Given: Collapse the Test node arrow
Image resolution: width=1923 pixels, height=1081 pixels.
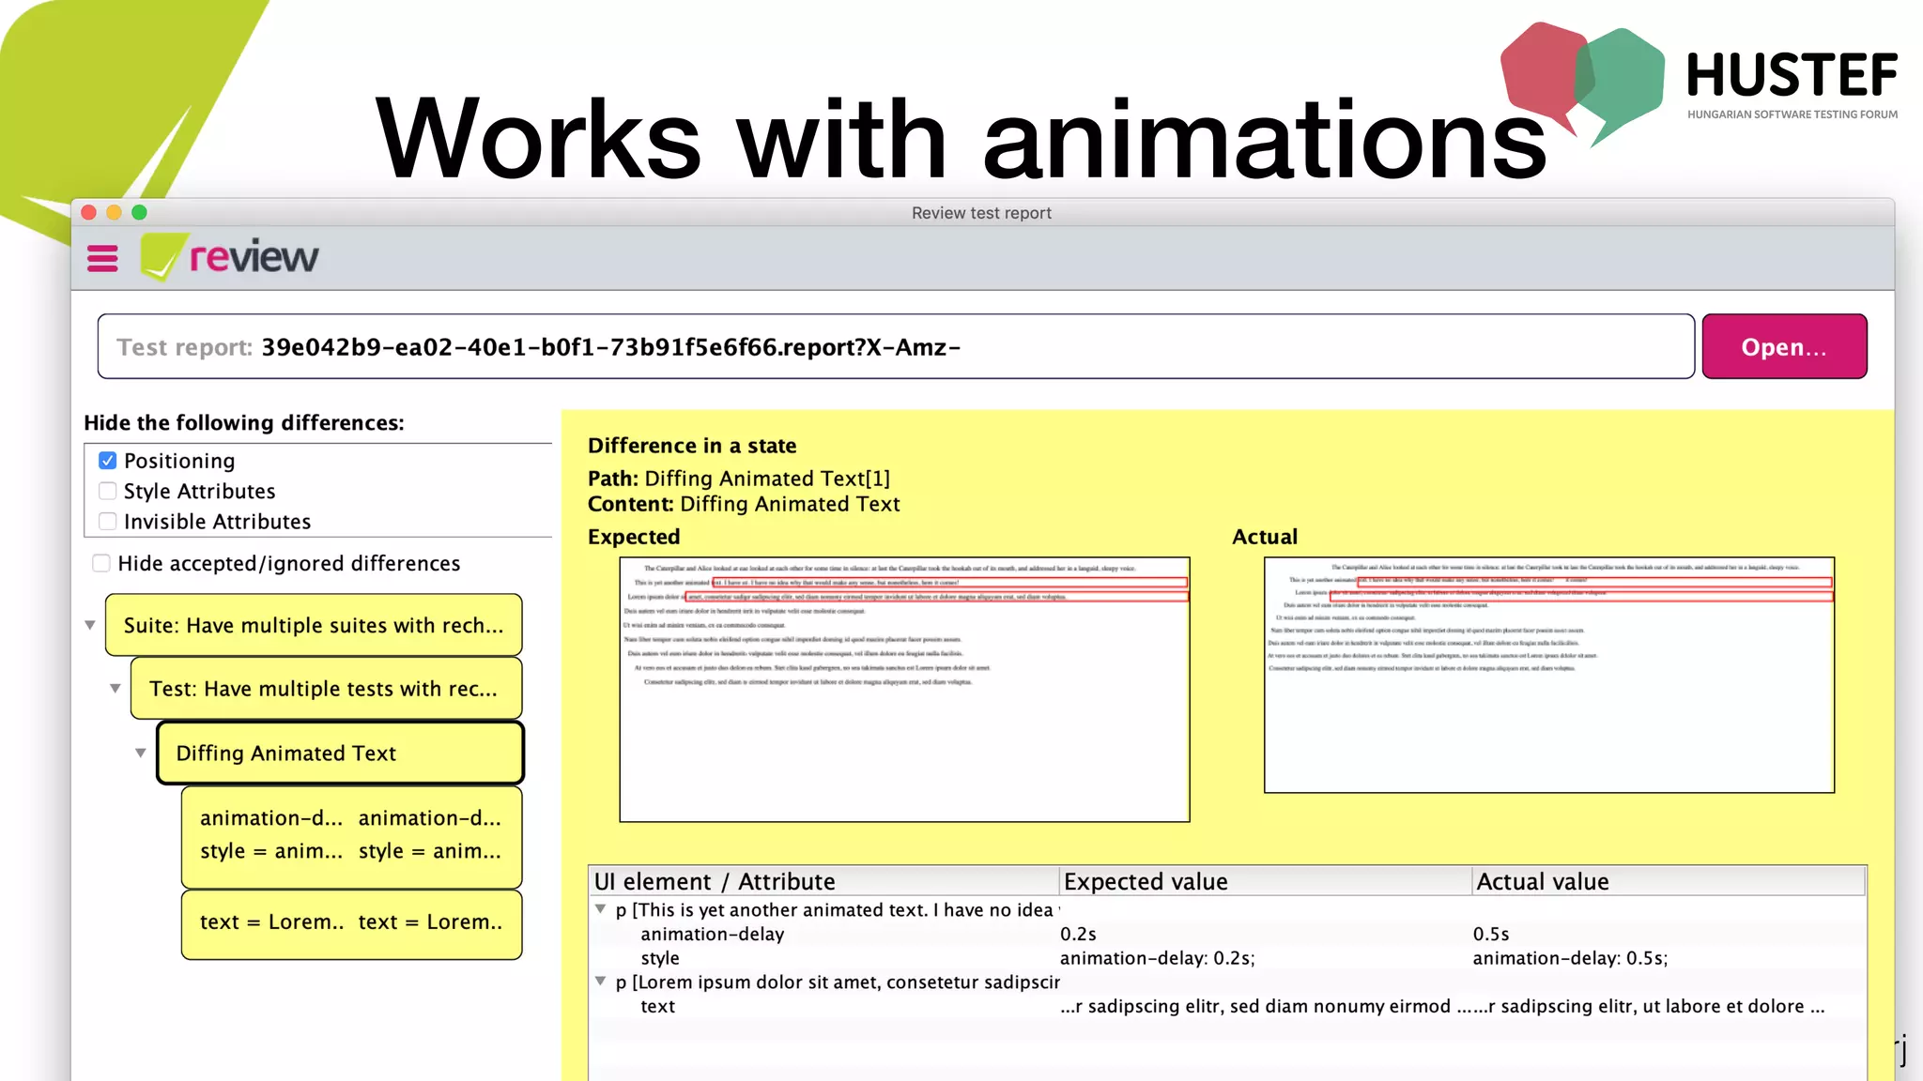Looking at the screenshot, I should point(115,689).
